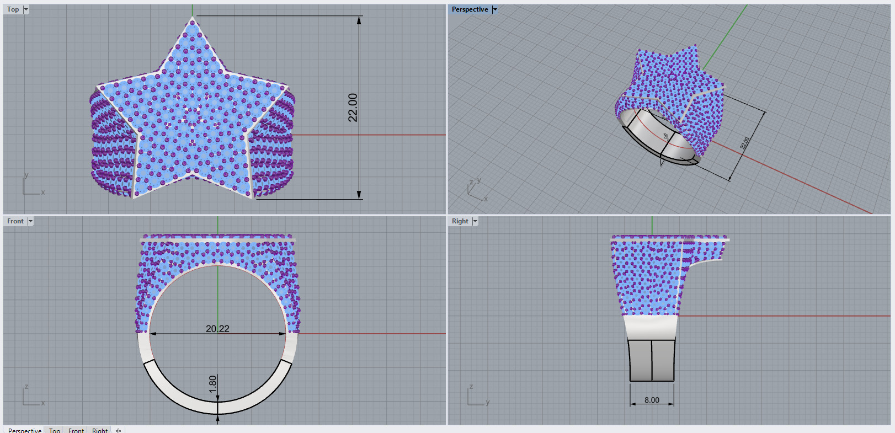Select the 8.00 width dimension in Right viewport
Image resolution: width=895 pixels, height=433 pixels.
652,400
